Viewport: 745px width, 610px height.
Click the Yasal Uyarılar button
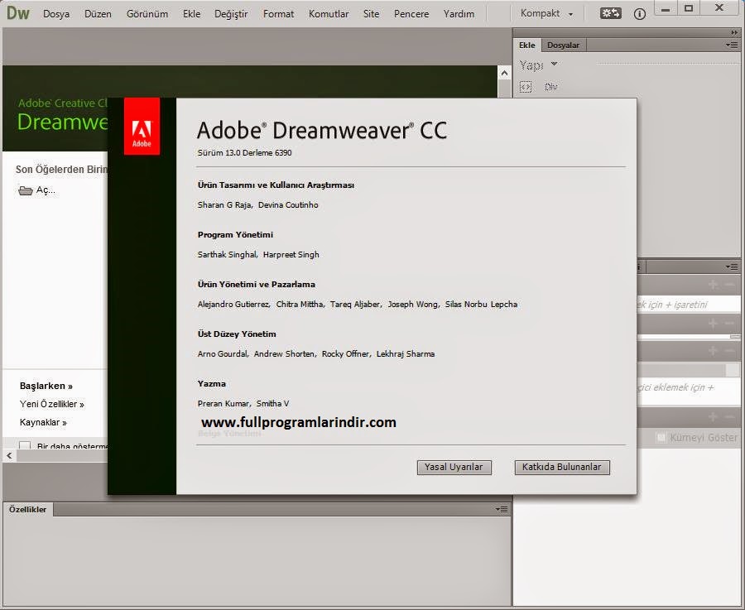click(x=454, y=467)
